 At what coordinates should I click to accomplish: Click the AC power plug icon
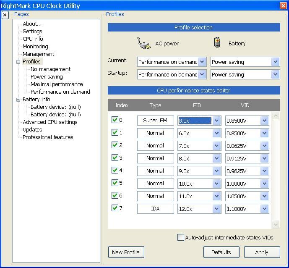[143, 44]
